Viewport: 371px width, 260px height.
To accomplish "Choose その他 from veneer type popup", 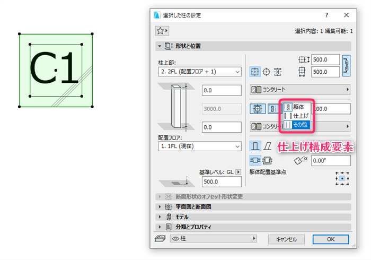I will point(297,125).
